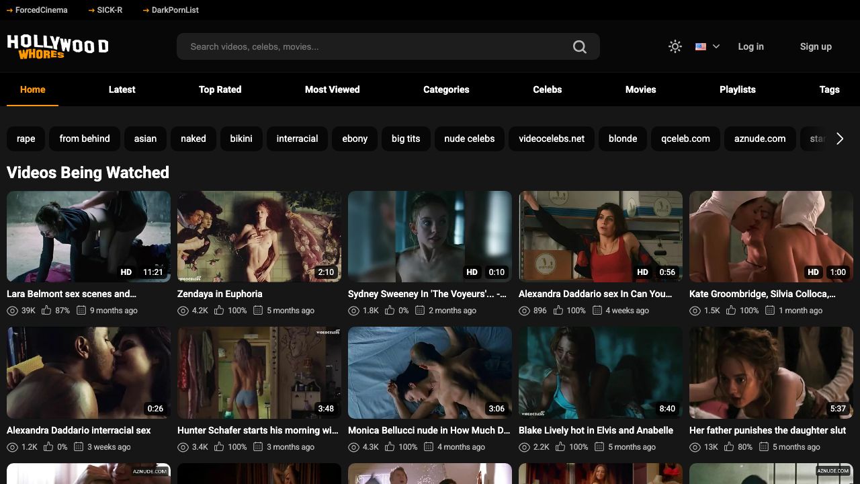Screen dimensions: 860x484
Task: Open the language dropdown chevron
Action: [716, 46]
